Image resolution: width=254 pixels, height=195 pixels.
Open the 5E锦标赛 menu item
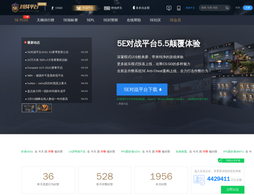click(70, 20)
